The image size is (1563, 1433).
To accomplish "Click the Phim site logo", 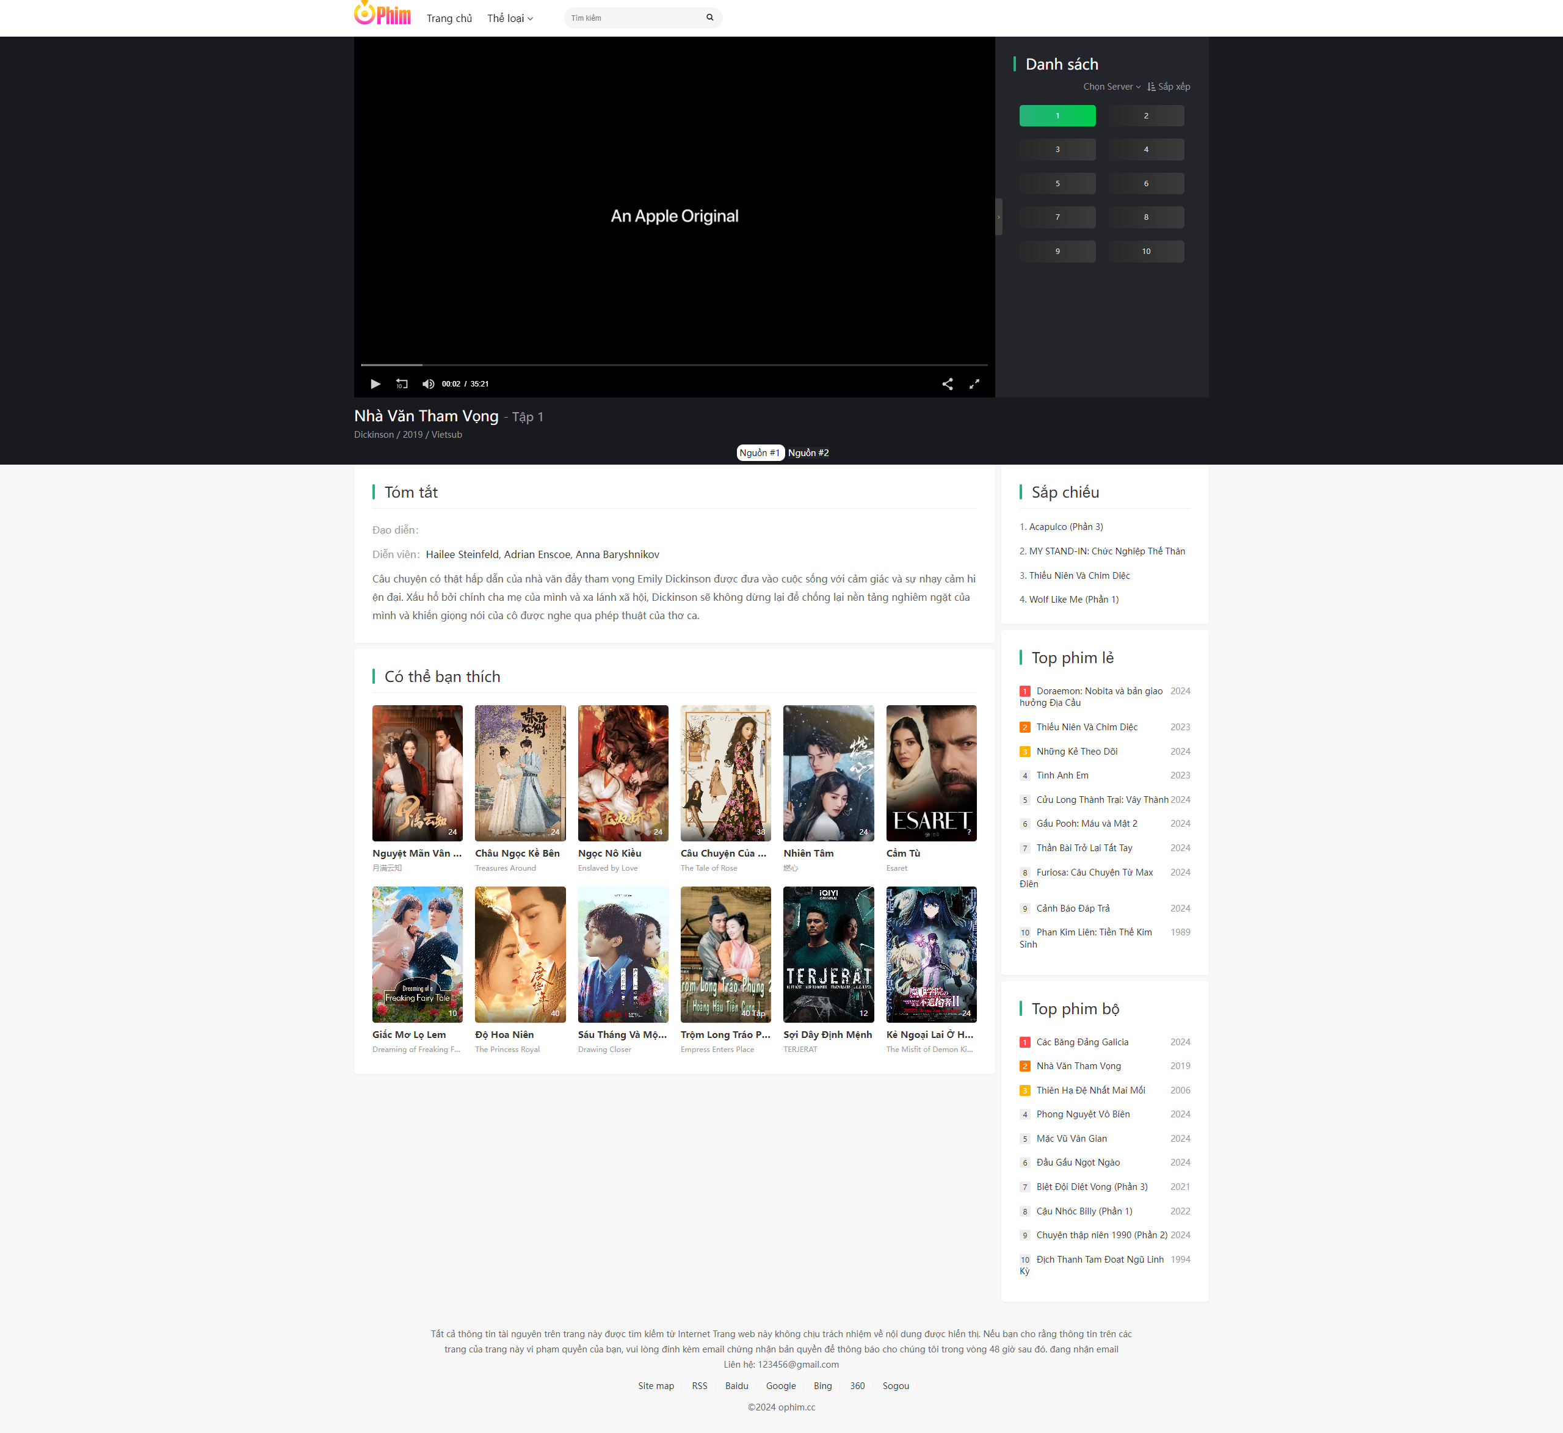I will pyautogui.click(x=383, y=14).
